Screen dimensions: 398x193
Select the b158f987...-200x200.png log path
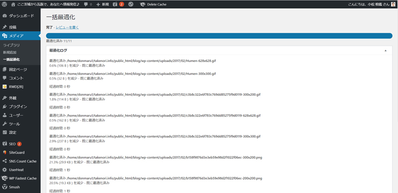164,178
